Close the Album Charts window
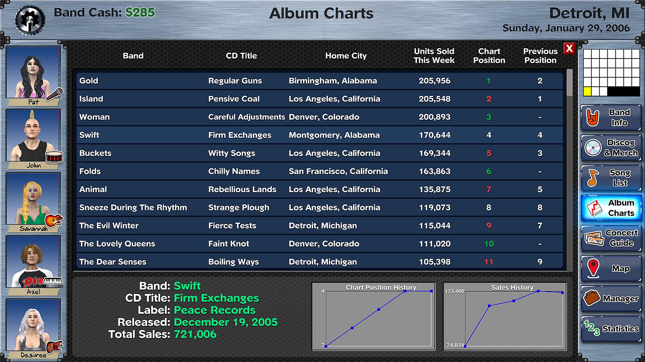Screen dimensions: 645x362 [x=569, y=49]
